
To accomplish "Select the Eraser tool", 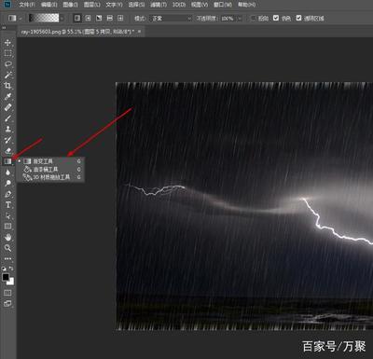I will [8, 150].
